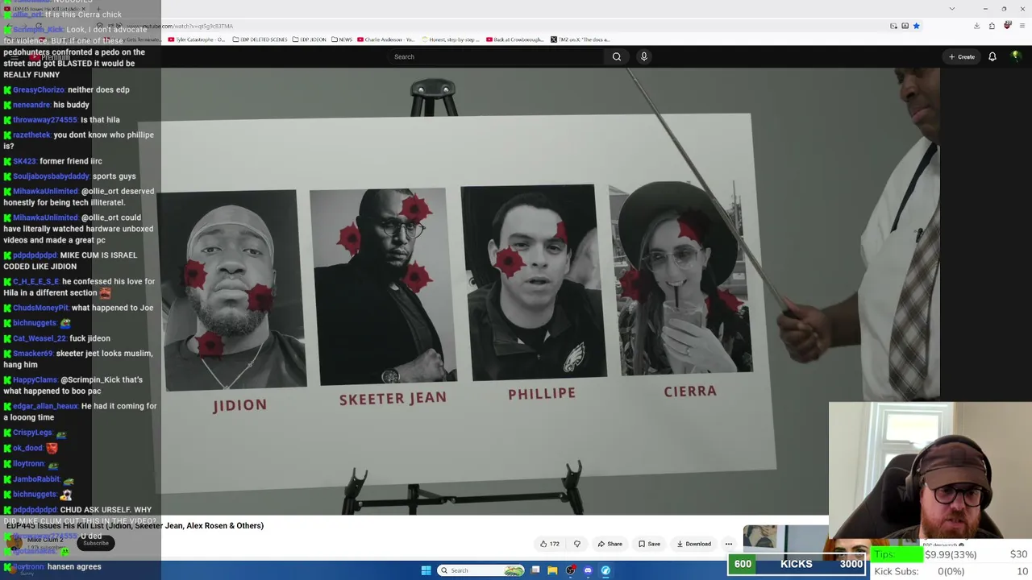The width and height of the screenshot is (1032, 580).
Task: Click the Cat_Weasel_22 username in chat
Action: coord(40,338)
